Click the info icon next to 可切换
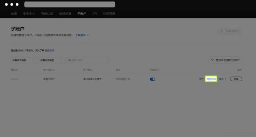This screenshot has width=256, height=137. coord(158,70)
